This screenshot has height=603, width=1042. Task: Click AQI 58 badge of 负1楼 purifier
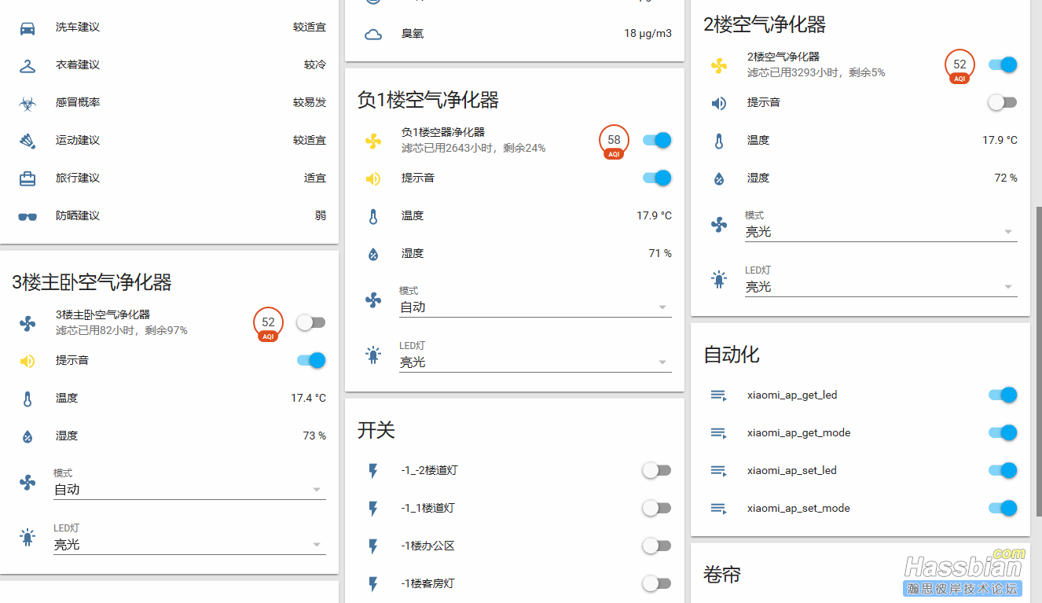coord(614,142)
